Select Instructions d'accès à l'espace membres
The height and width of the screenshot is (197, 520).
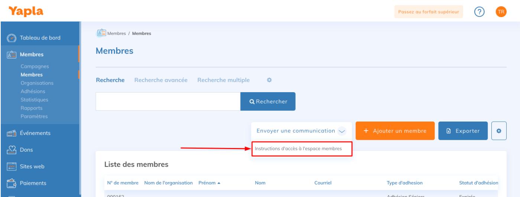(298, 149)
